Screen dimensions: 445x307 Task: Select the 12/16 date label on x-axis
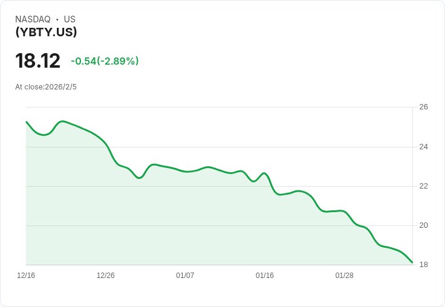pos(26,276)
